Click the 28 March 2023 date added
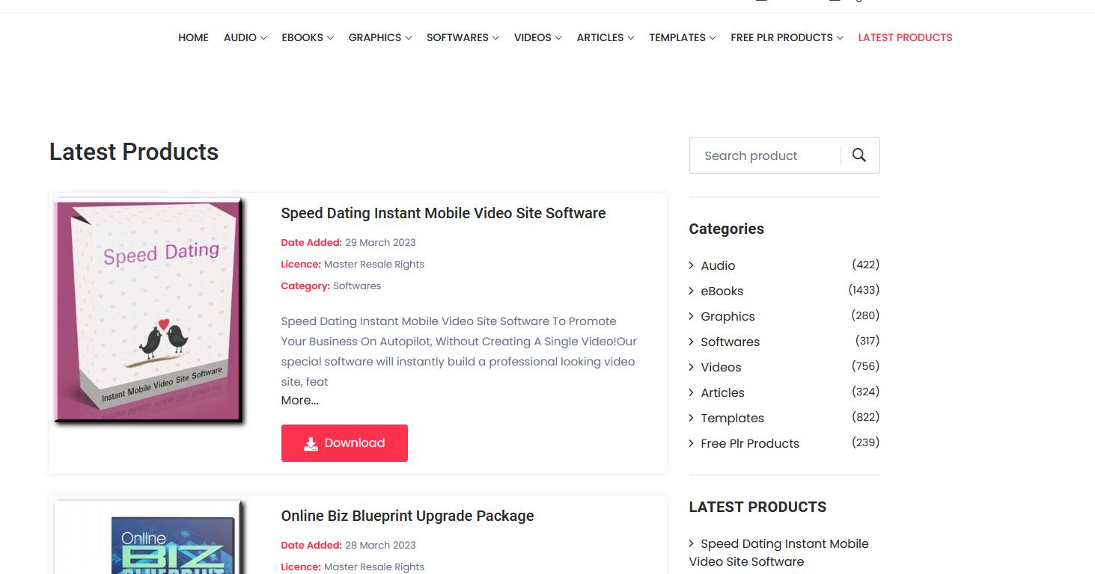This screenshot has height=574, width=1095. point(380,546)
